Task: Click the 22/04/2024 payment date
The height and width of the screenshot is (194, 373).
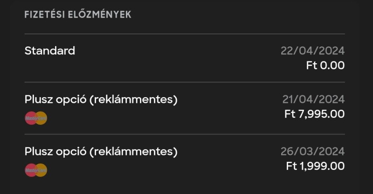Action: [312, 51]
